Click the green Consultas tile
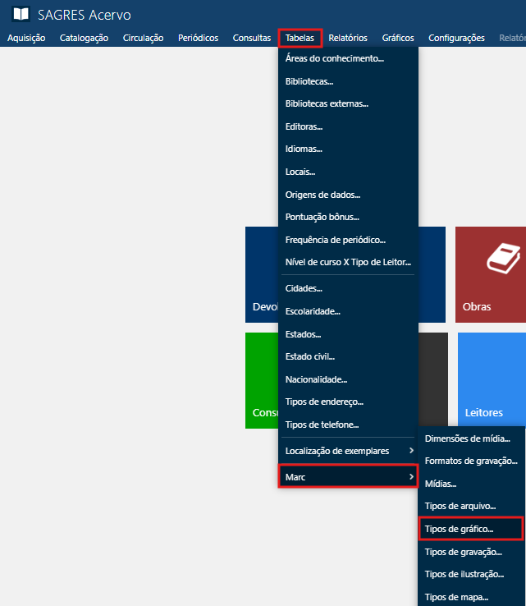 pos(263,380)
